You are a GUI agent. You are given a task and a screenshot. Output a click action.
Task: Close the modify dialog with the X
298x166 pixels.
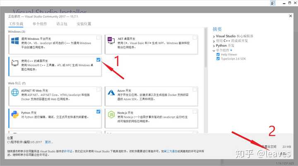[x=291, y=16]
